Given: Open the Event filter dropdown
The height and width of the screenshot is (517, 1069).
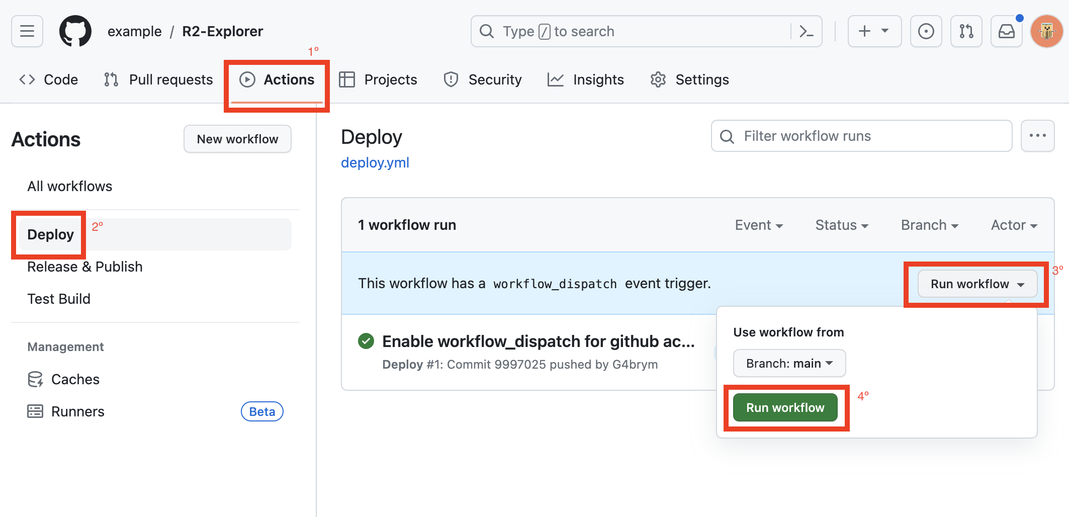Looking at the screenshot, I should click(x=759, y=225).
